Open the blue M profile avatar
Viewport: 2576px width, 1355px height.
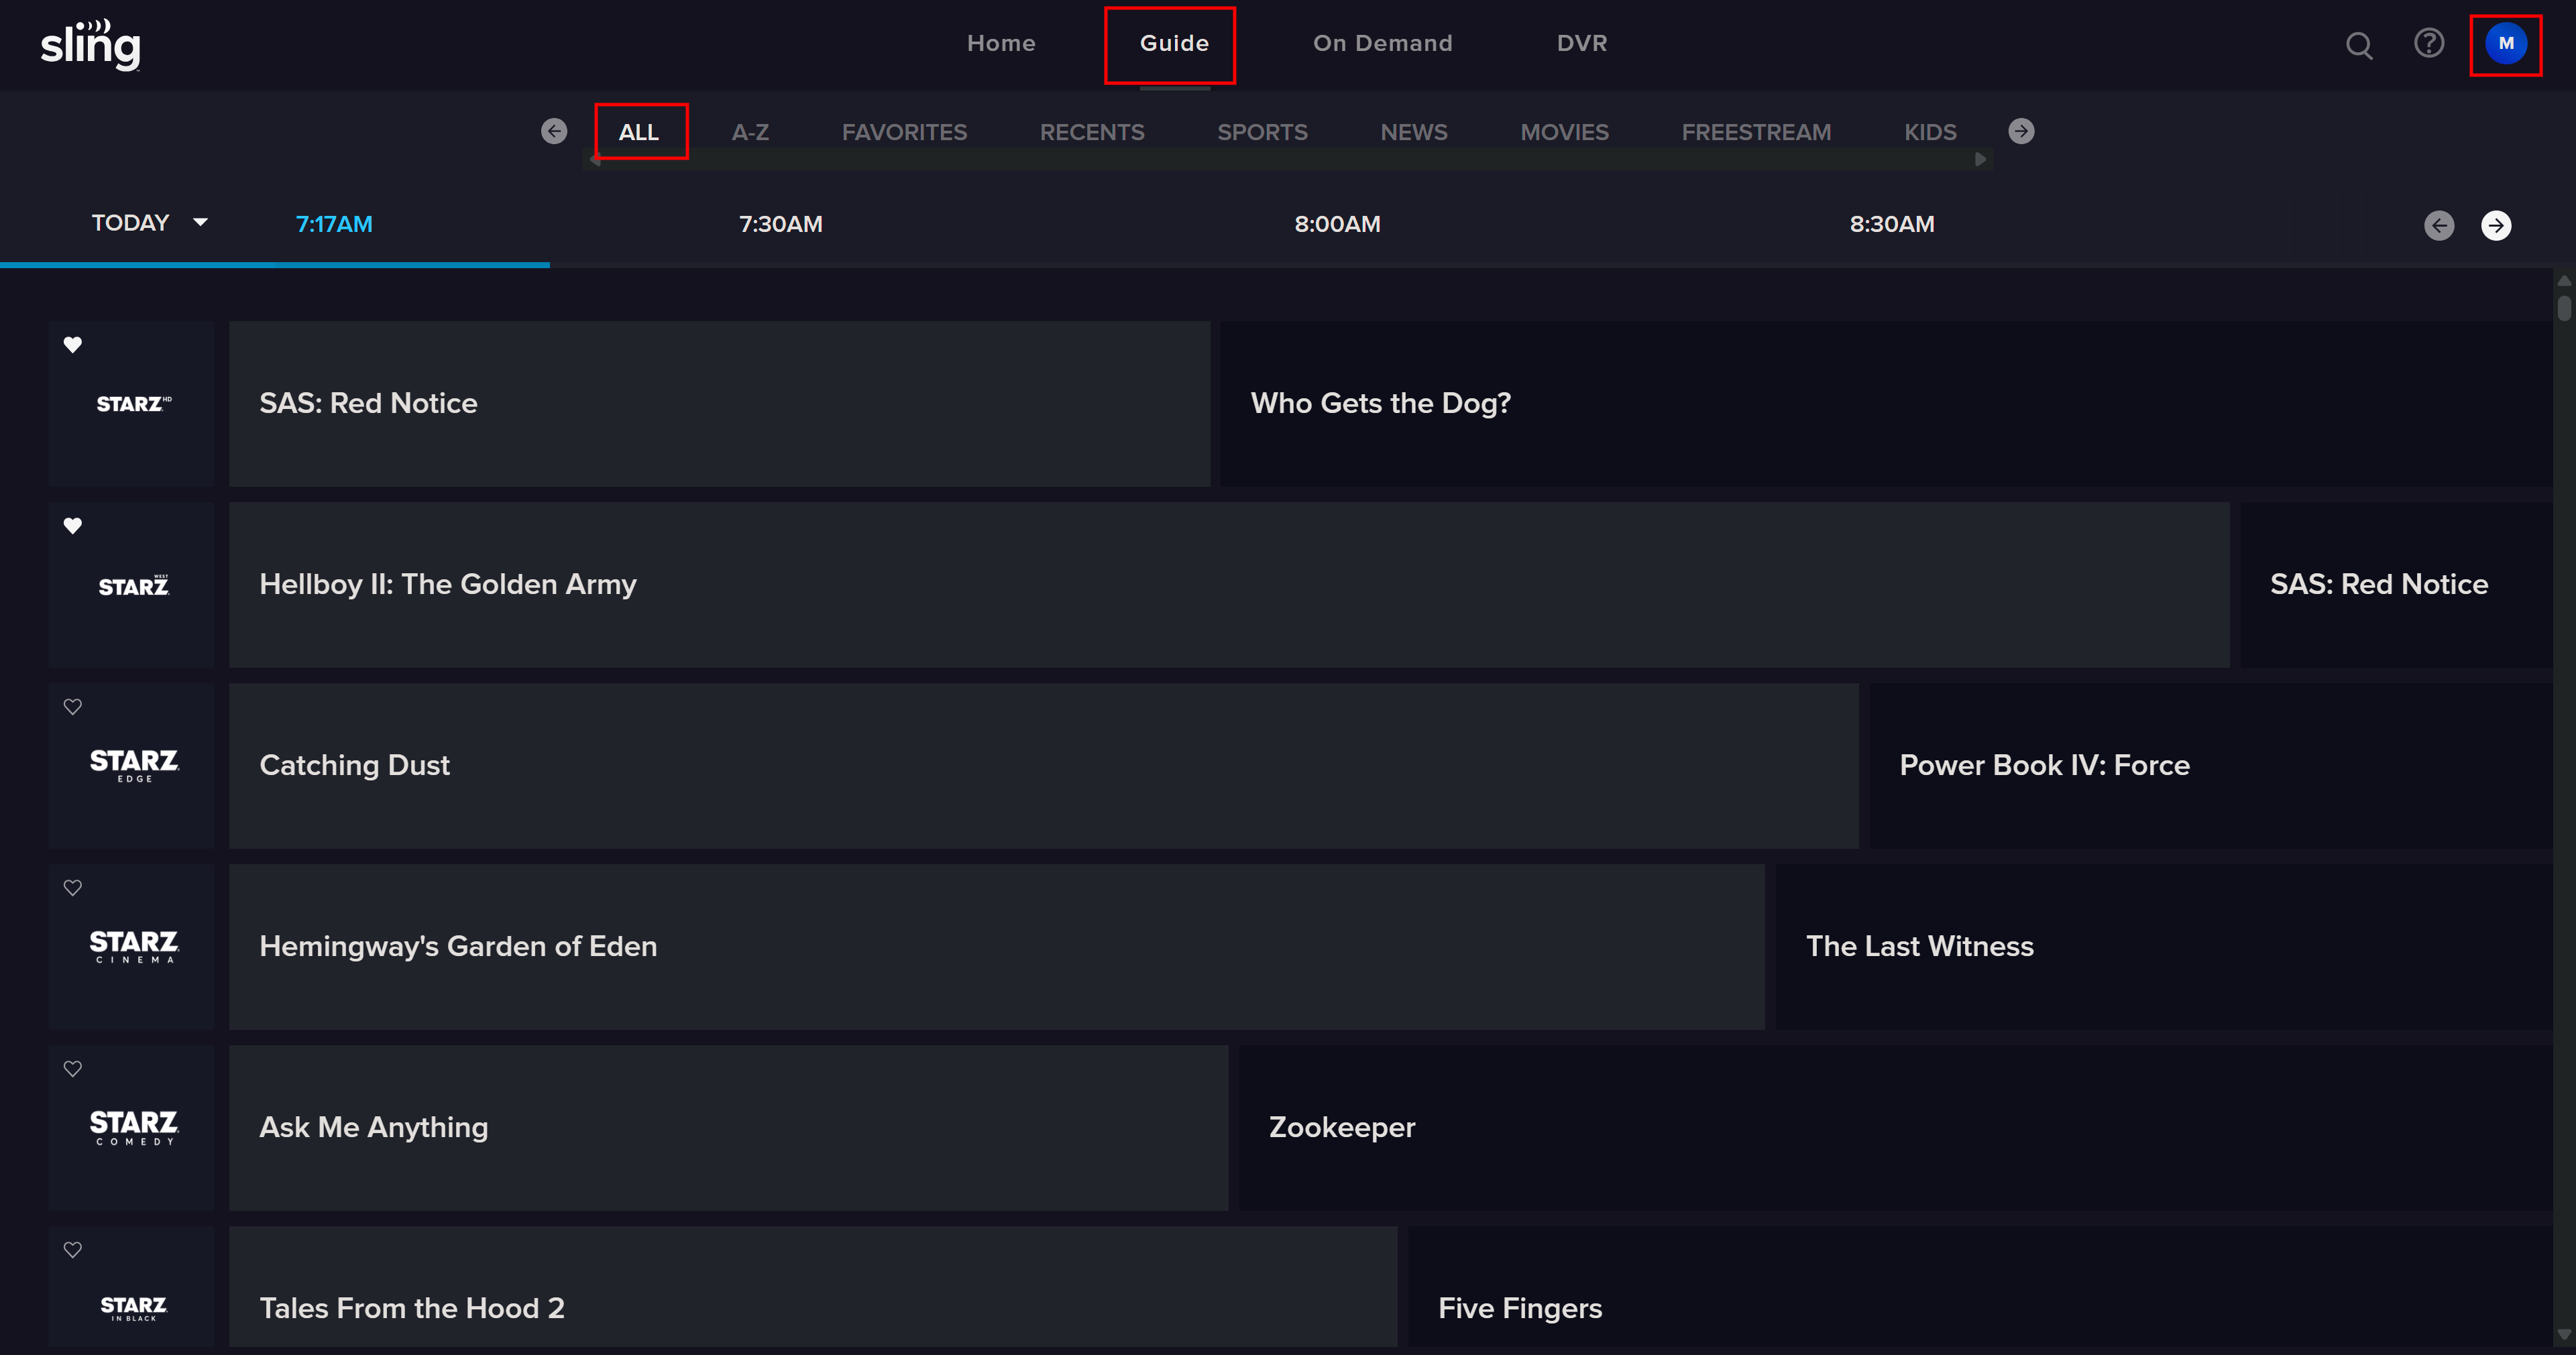(x=2505, y=43)
